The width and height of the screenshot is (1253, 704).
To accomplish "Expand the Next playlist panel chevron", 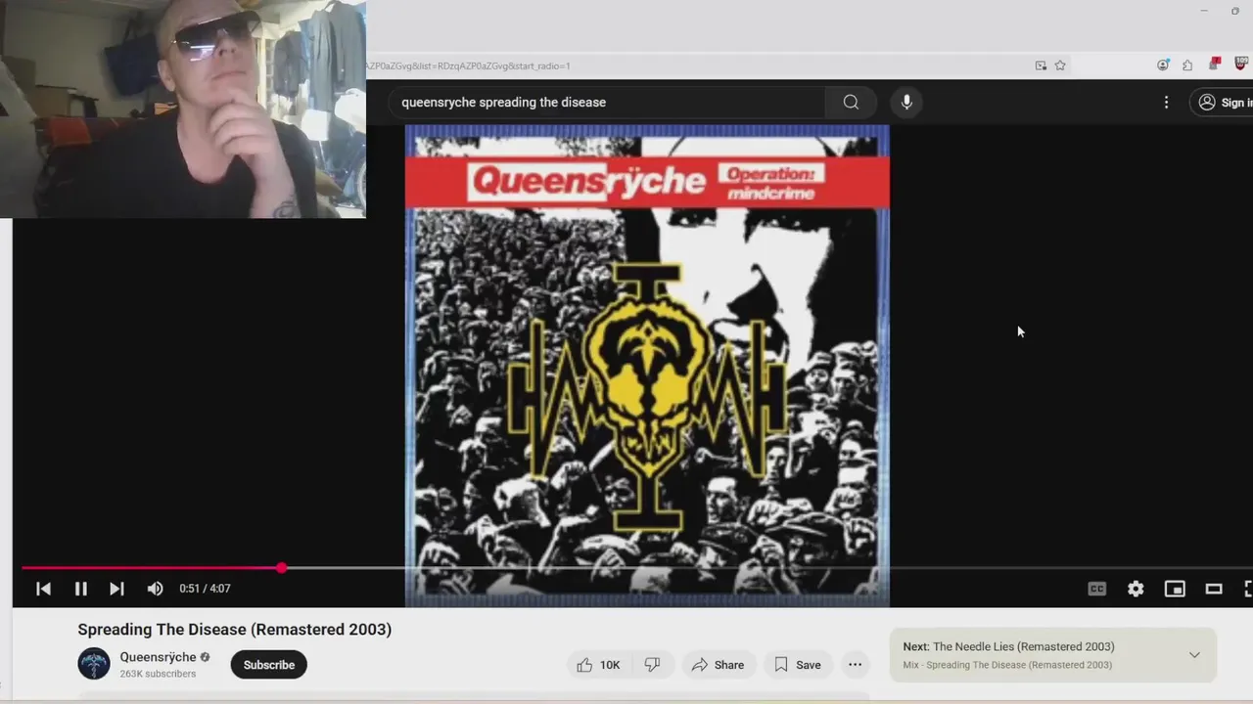I will coord(1194,655).
